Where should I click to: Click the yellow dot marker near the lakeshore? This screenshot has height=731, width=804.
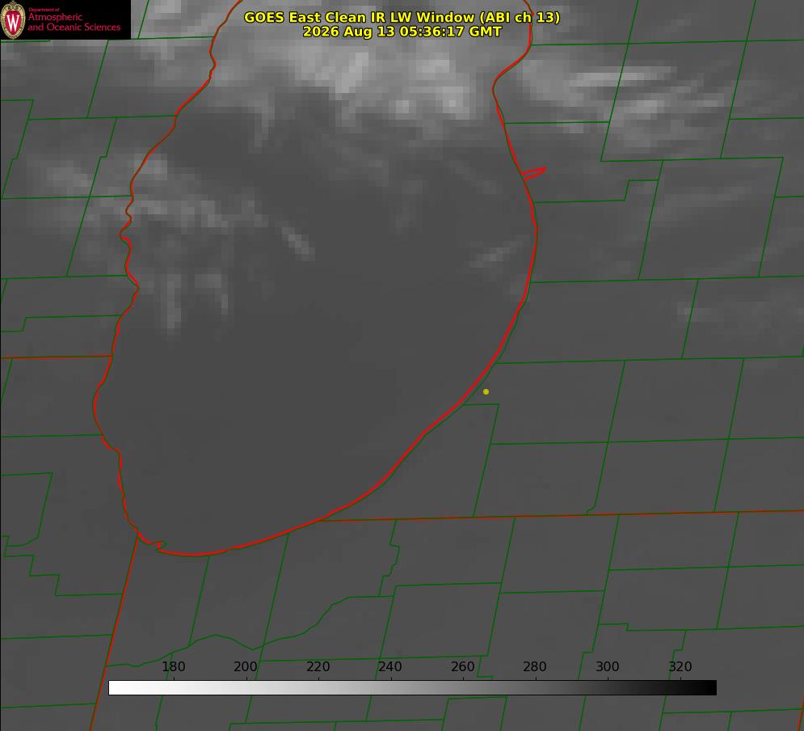pyautogui.click(x=486, y=391)
